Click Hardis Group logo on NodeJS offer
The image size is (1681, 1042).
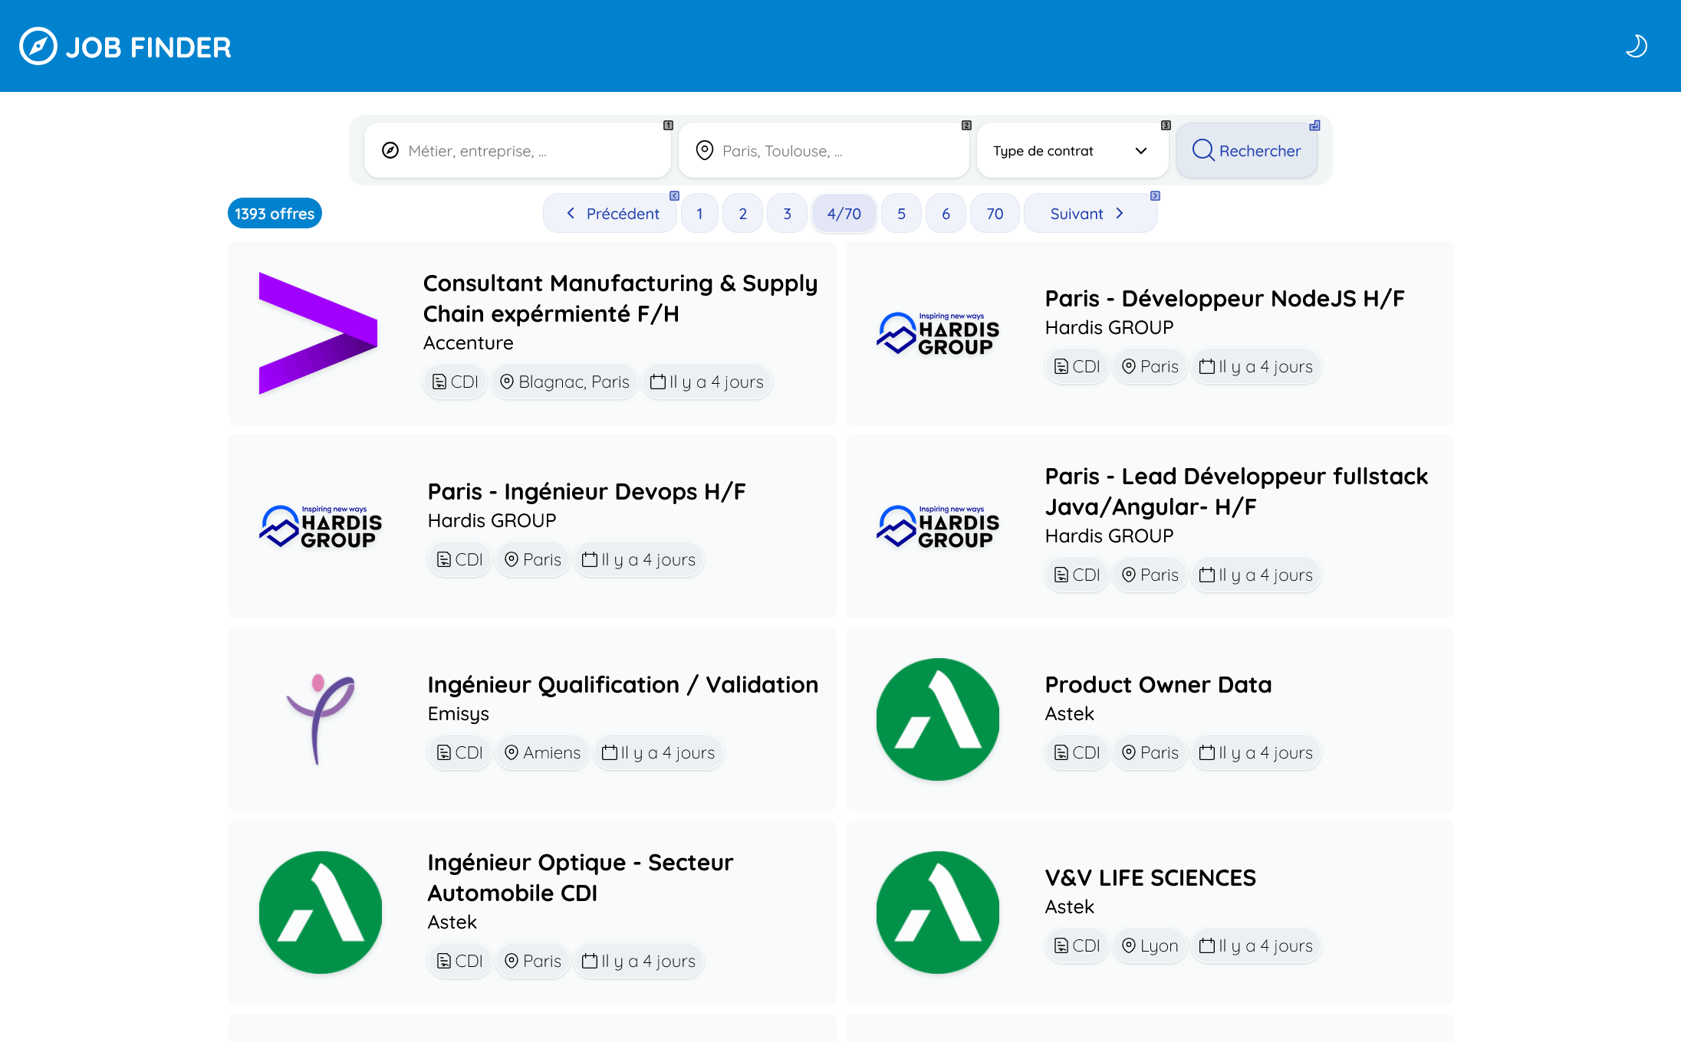937,333
